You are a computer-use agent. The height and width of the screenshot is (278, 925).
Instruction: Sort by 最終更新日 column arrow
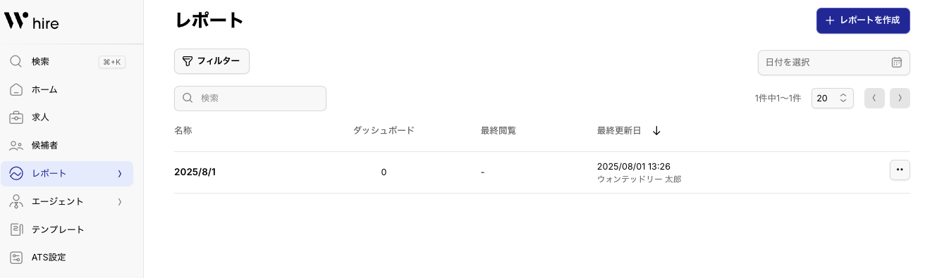click(x=656, y=131)
